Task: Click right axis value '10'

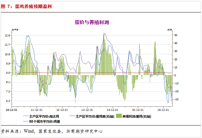Action: (x=176, y=67)
